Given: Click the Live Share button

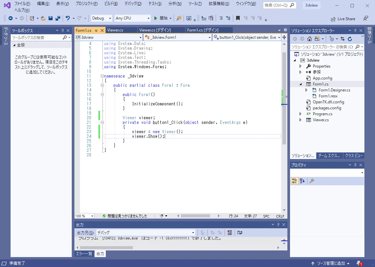Looking at the screenshot, I should 343,19.
